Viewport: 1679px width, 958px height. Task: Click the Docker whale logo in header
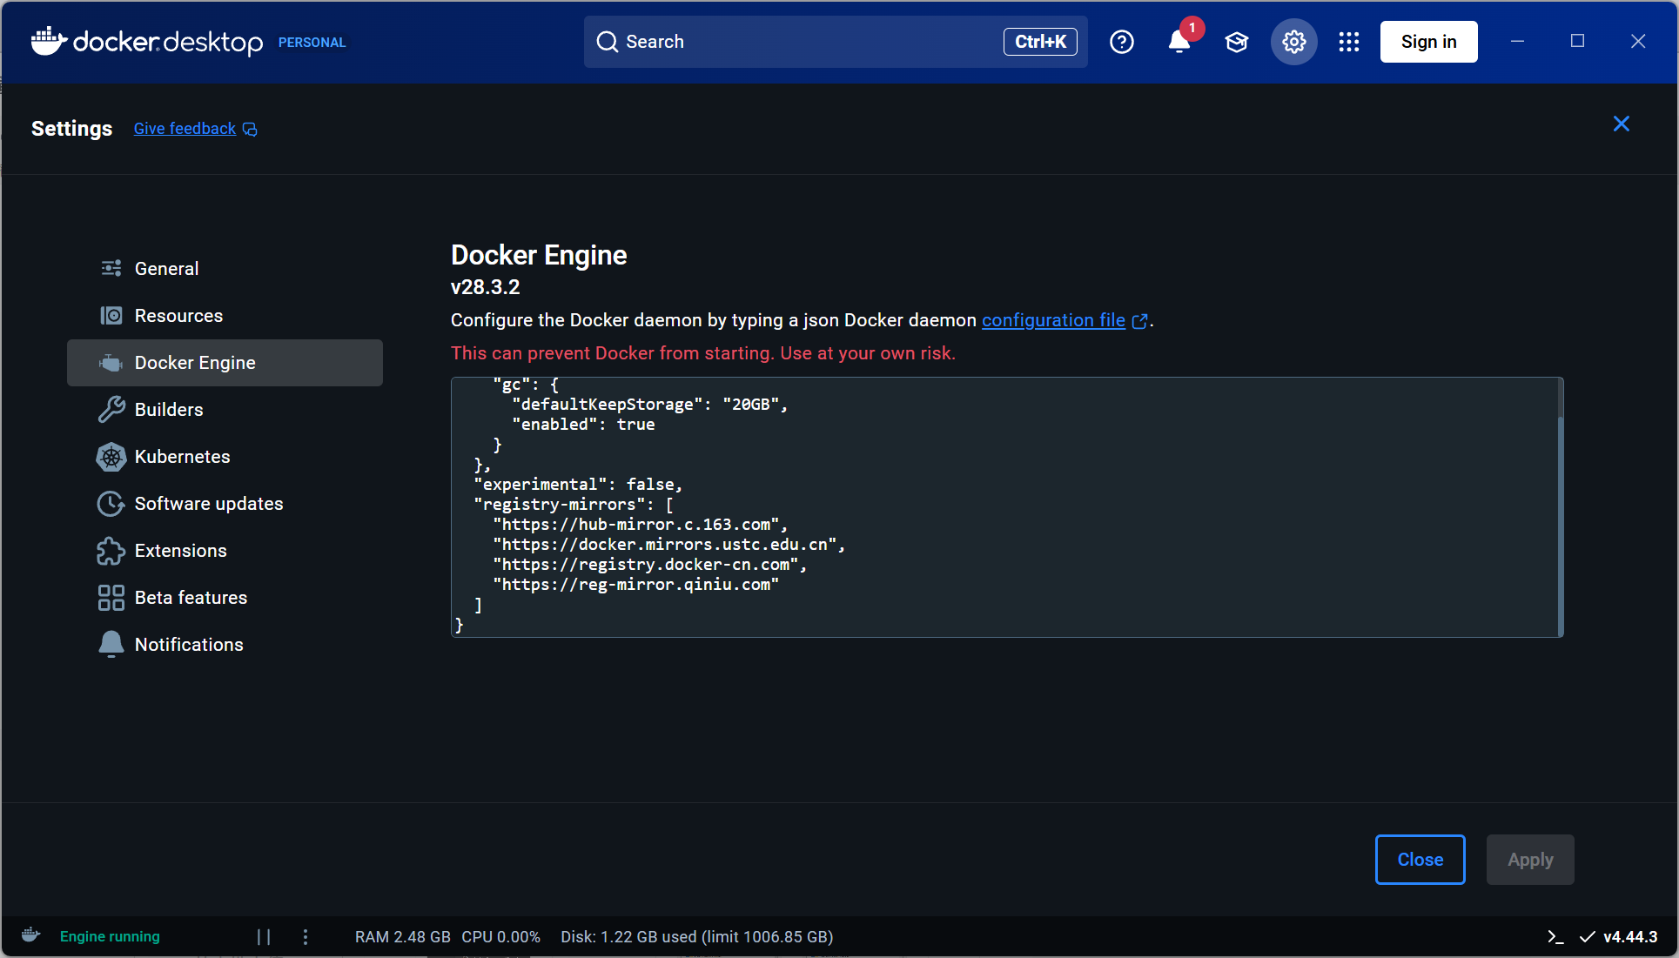pos(49,41)
